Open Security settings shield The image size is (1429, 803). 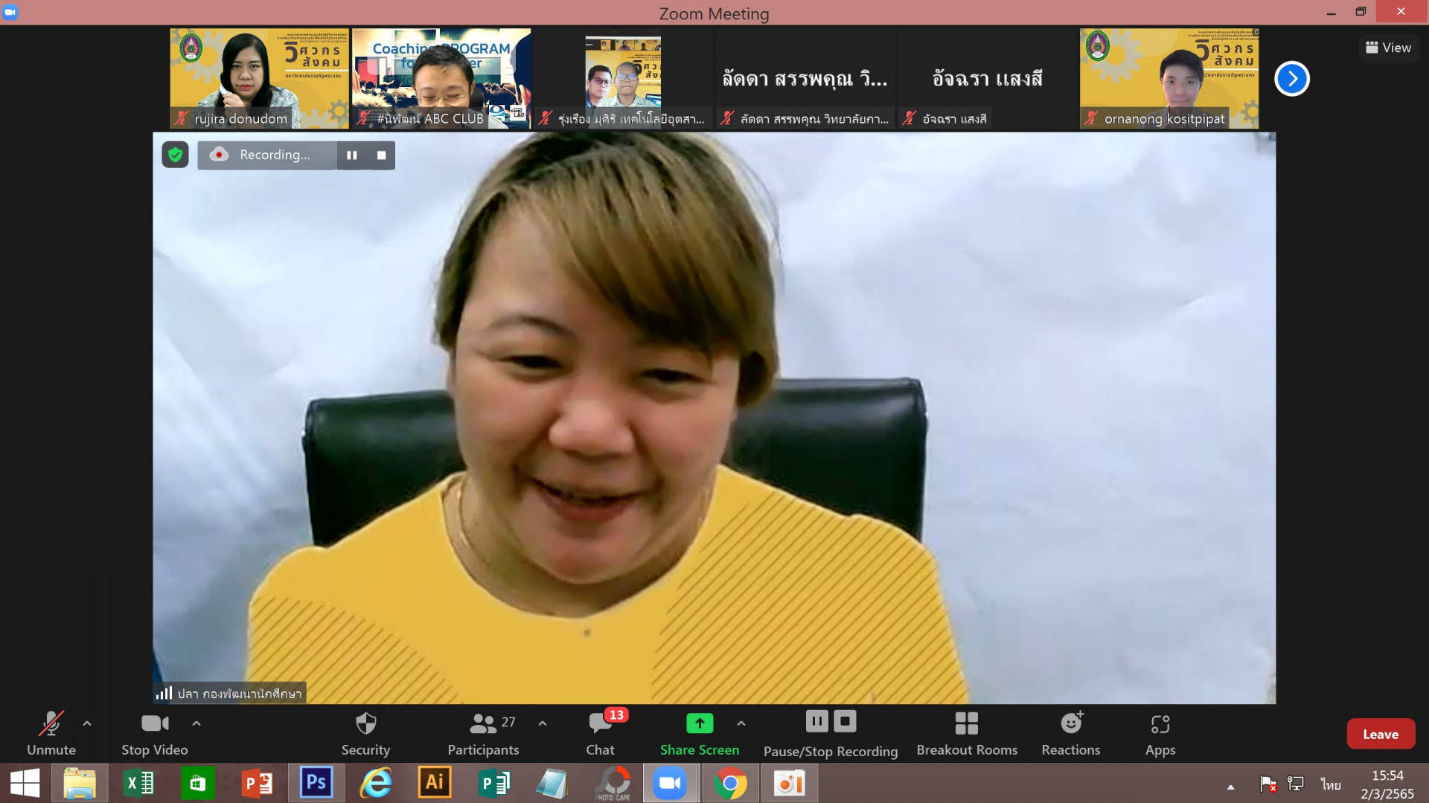(x=365, y=734)
